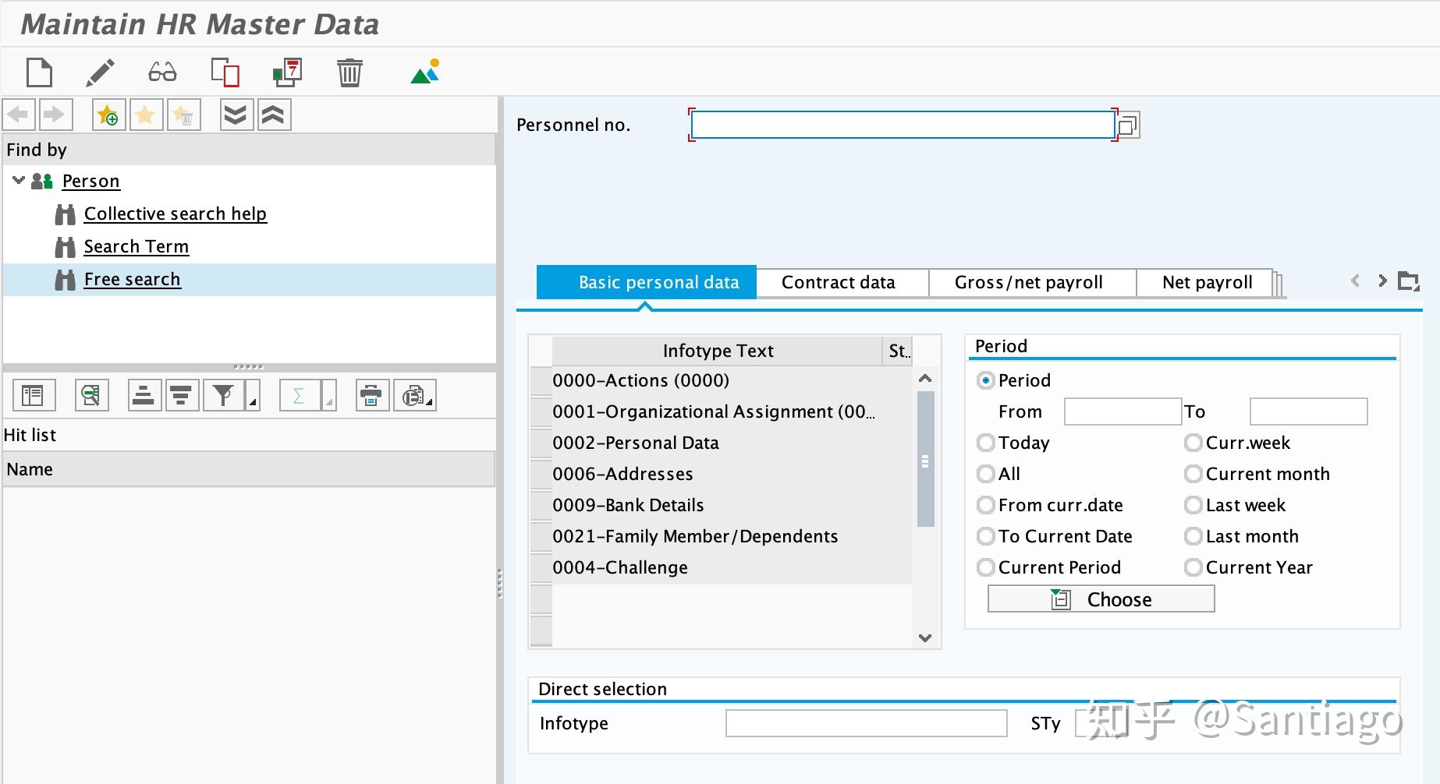Click the Print icon in the hit list toolbar

pyautogui.click(x=372, y=395)
